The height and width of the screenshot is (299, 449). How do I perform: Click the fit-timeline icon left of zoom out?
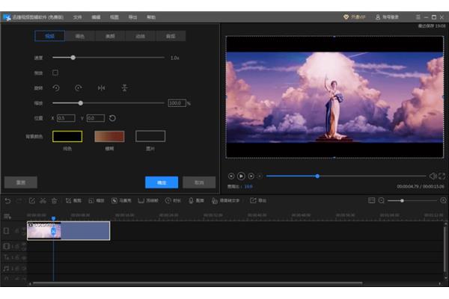[371, 200]
